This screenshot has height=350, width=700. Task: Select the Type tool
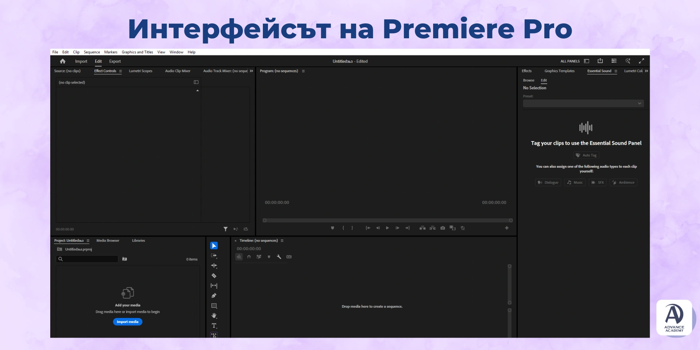[214, 326]
